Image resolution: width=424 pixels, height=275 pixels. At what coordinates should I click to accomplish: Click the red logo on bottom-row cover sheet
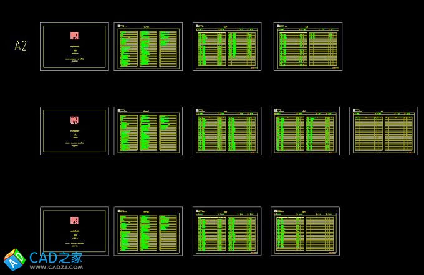coord(74,221)
